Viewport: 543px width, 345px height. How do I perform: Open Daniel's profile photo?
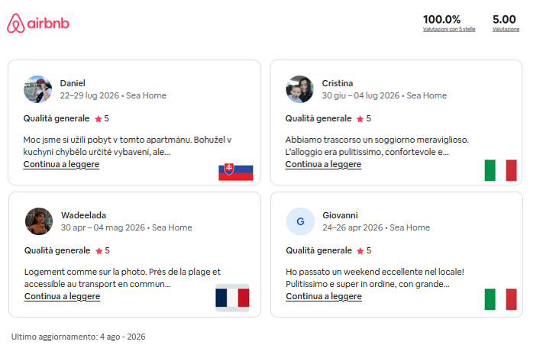[x=37, y=89]
